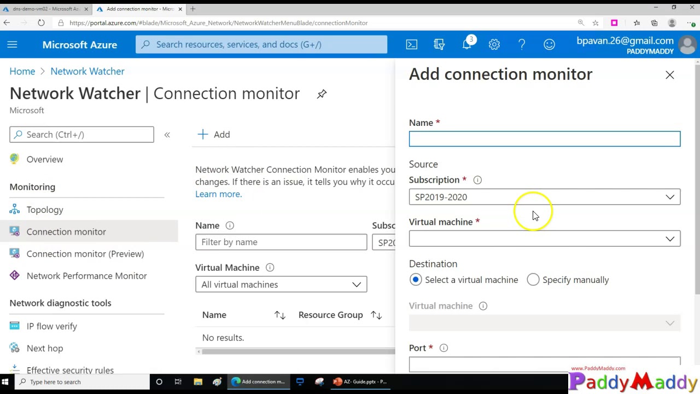Open the Azure portal hamburger menu
700x394 pixels.
[x=12, y=44]
